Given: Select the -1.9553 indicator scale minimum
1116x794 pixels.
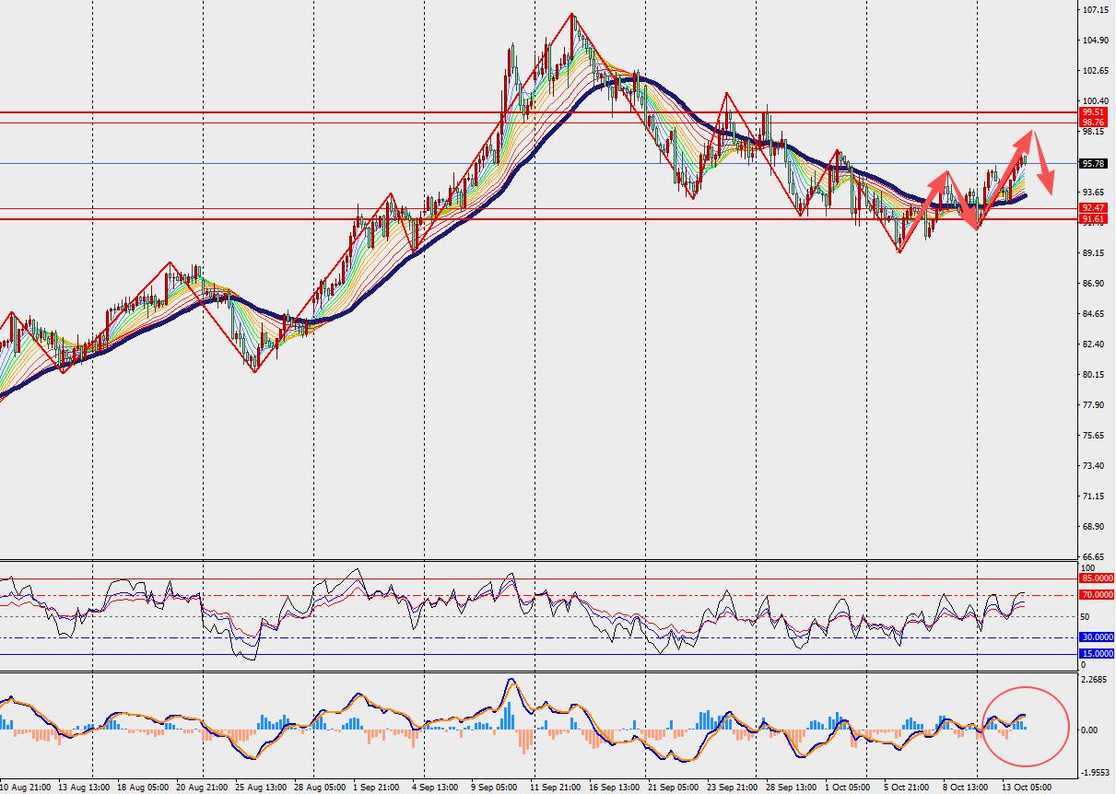Looking at the screenshot, I should click(1095, 773).
